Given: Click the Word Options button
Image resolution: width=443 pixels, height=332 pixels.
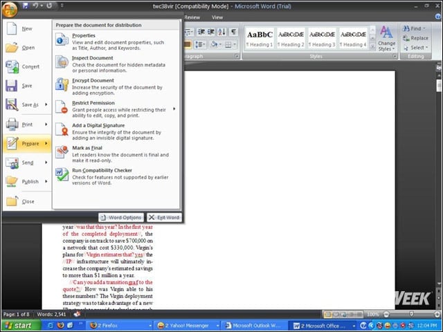Looking at the screenshot, I should point(121,217).
